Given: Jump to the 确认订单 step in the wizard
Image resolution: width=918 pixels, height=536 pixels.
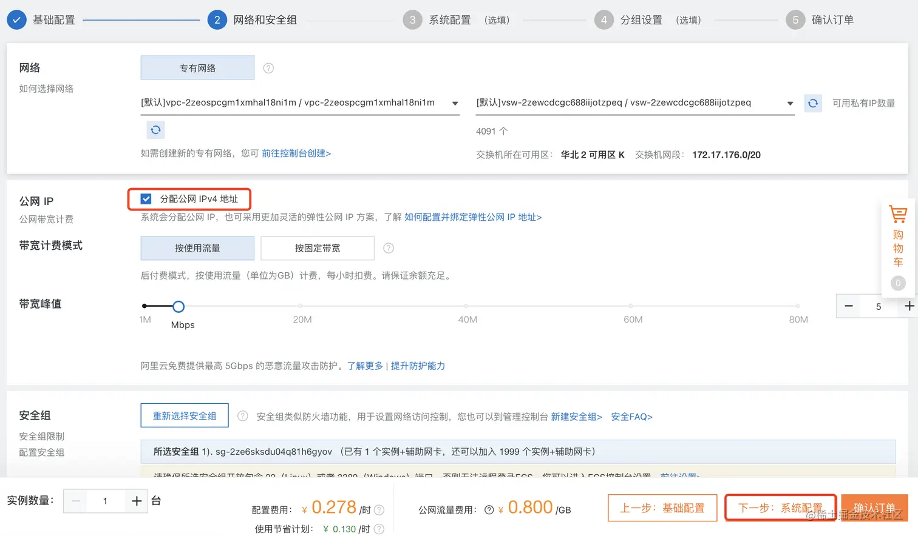Looking at the screenshot, I should pyautogui.click(x=832, y=20).
